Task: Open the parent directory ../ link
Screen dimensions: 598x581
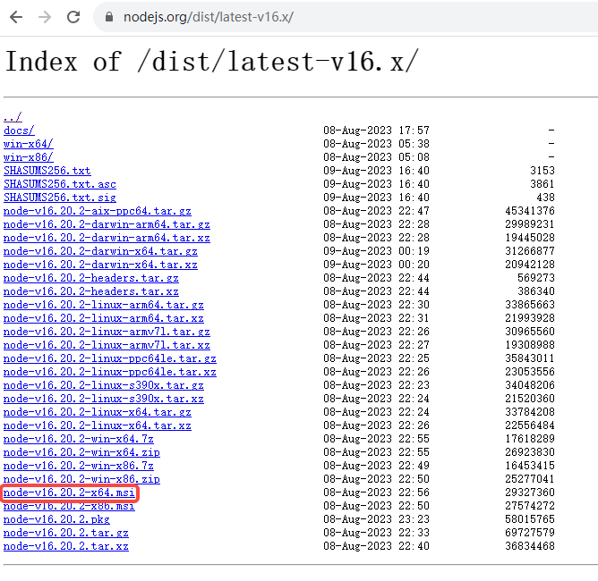Action: [x=13, y=117]
